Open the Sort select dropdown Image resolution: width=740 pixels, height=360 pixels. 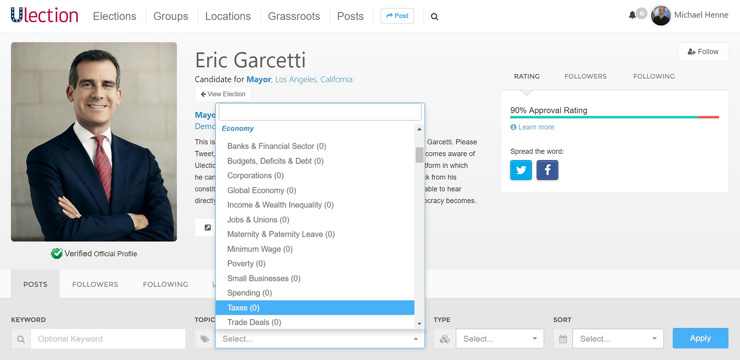pyautogui.click(x=617, y=339)
